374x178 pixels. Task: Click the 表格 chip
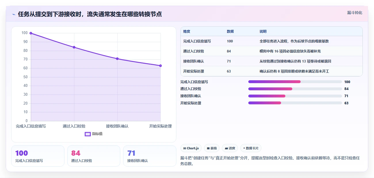point(212,148)
